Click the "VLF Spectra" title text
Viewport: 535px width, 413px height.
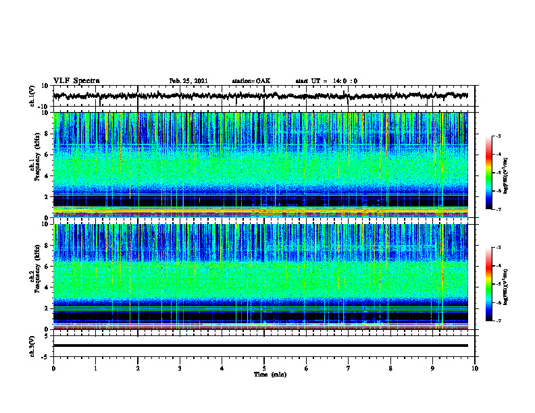click(76, 81)
